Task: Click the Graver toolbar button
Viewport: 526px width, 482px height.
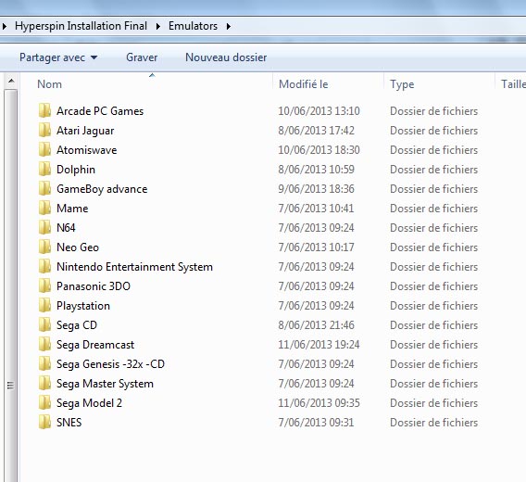Action: [142, 57]
